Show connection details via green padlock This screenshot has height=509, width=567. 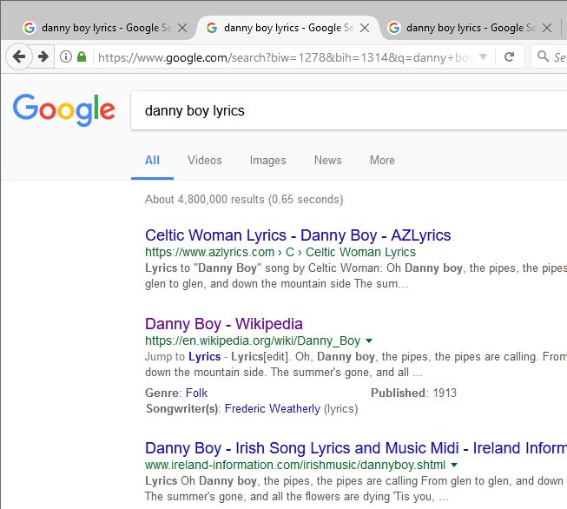pos(82,56)
